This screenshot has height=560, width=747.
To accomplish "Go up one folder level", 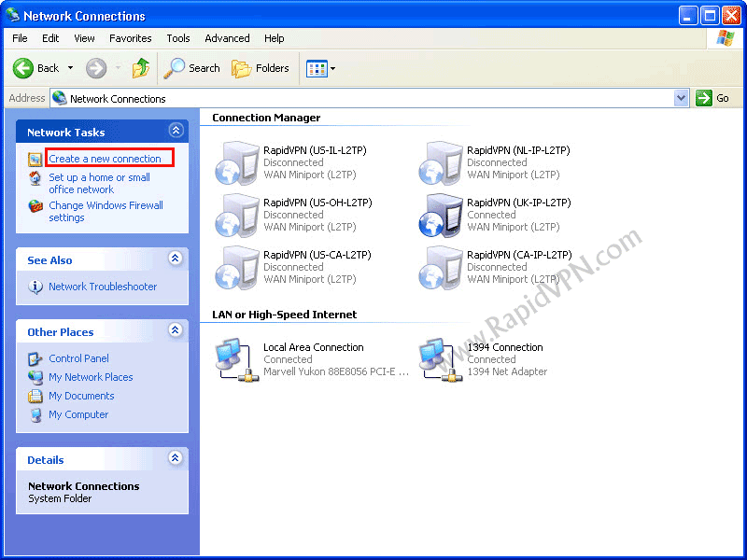I will [x=141, y=68].
